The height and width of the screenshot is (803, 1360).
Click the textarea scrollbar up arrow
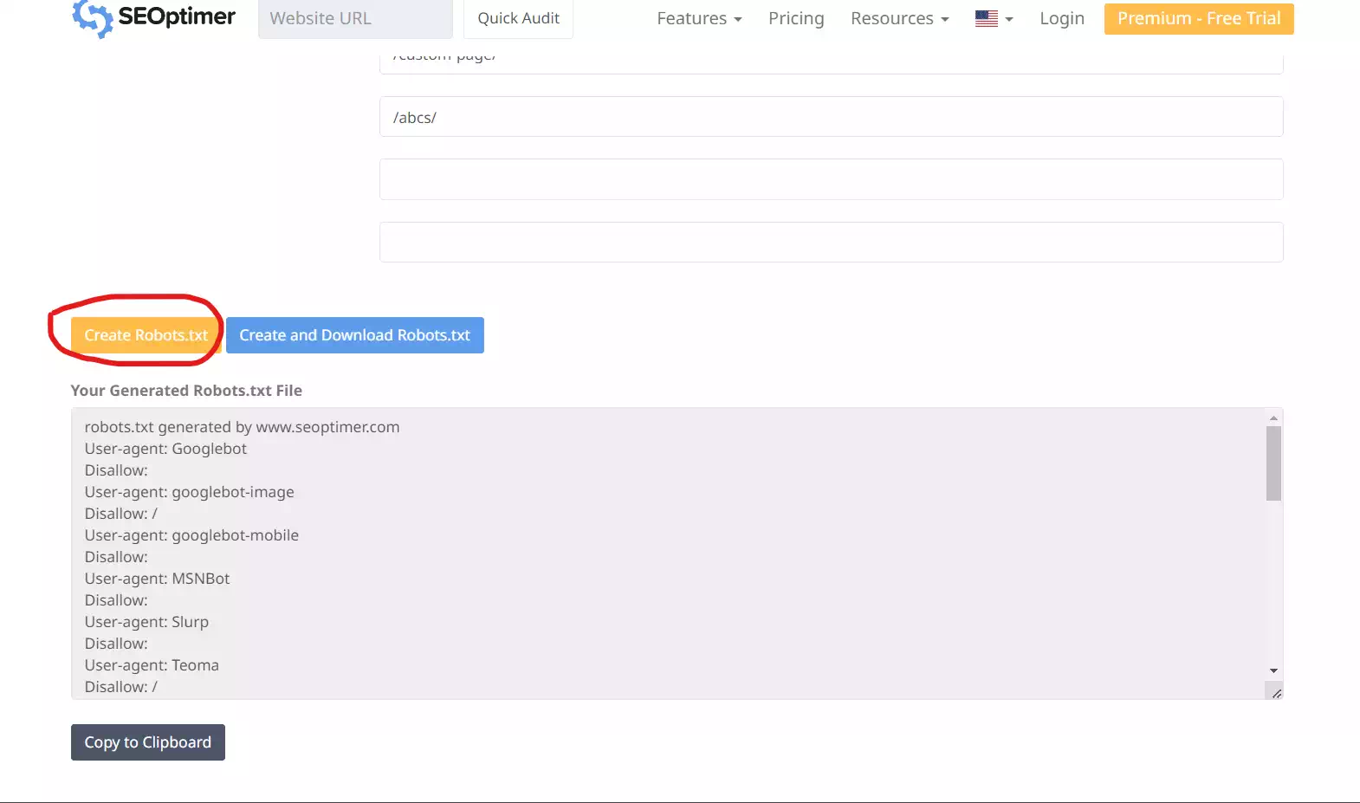click(x=1273, y=418)
